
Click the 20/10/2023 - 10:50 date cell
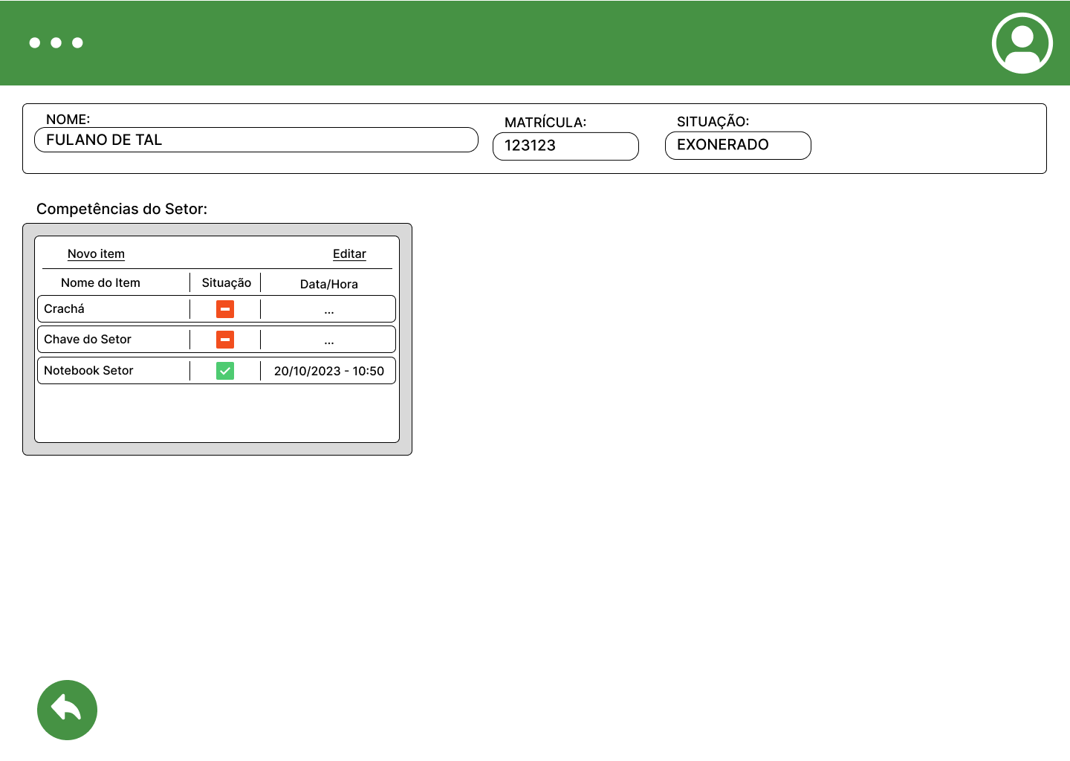pyautogui.click(x=328, y=371)
